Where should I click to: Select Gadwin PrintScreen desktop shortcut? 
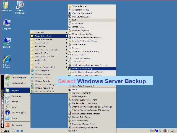(20, 7)
